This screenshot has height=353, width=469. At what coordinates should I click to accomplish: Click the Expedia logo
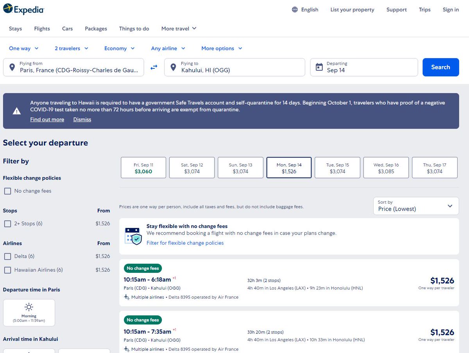click(x=23, y=9)
